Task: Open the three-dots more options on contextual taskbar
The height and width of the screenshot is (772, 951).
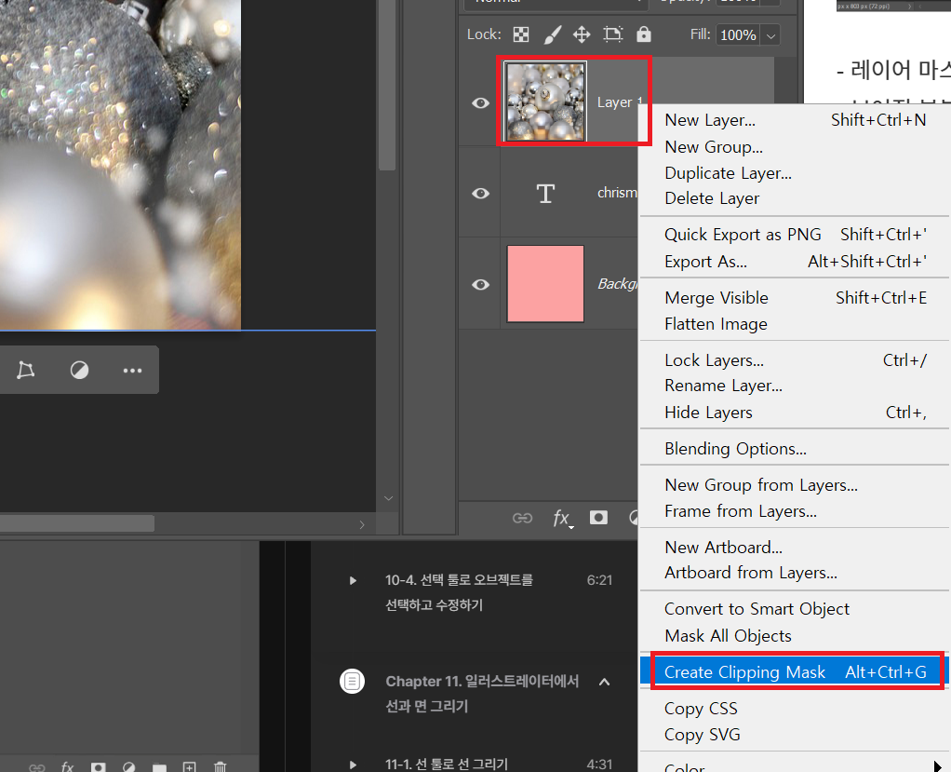Action: [x=132, y=371]
